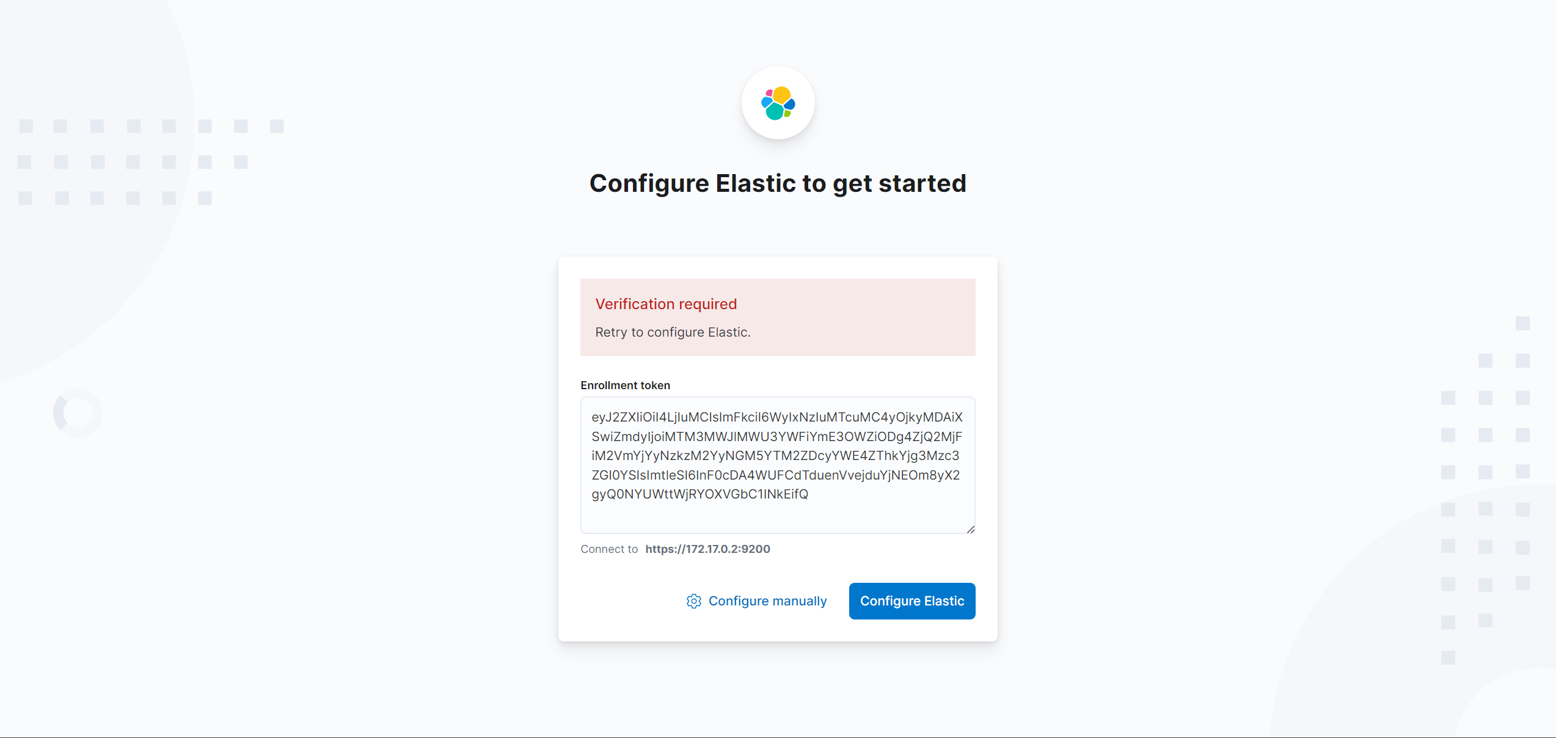1556x738 pixels.
Task: Click inside the enrollment token text area
Action: 778,464
